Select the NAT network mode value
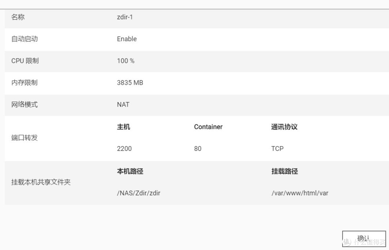 [x=122, y=104]
